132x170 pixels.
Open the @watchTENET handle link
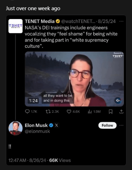pos(78,21)
